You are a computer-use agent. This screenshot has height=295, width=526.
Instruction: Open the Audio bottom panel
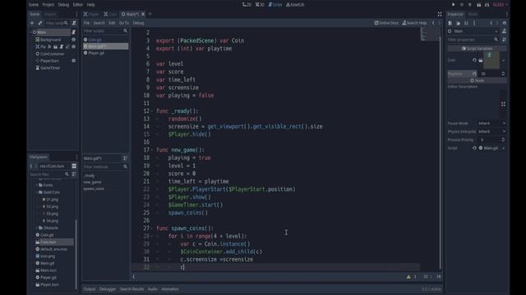[152, 289]
